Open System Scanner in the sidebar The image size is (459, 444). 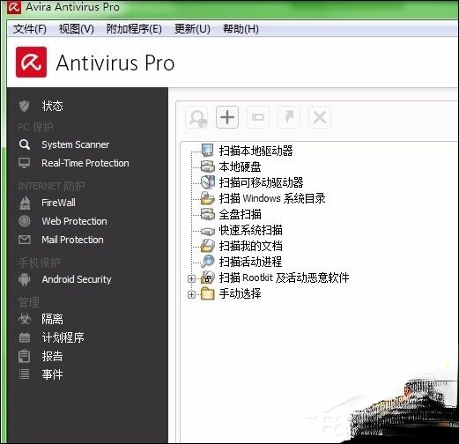[x=76, y=144]
